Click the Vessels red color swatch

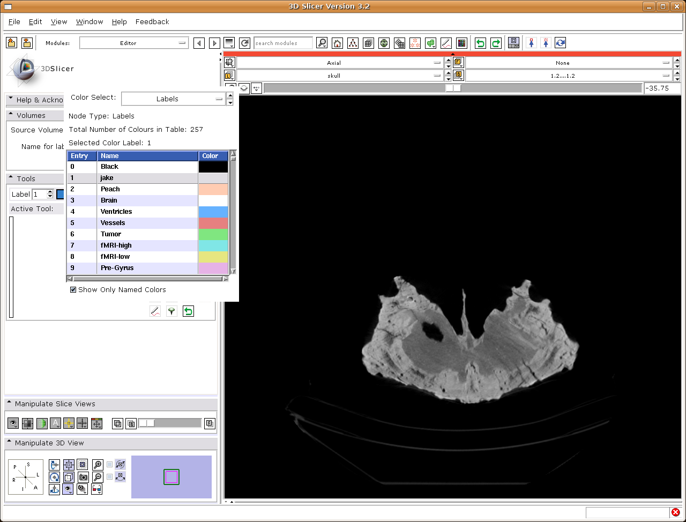213,223
